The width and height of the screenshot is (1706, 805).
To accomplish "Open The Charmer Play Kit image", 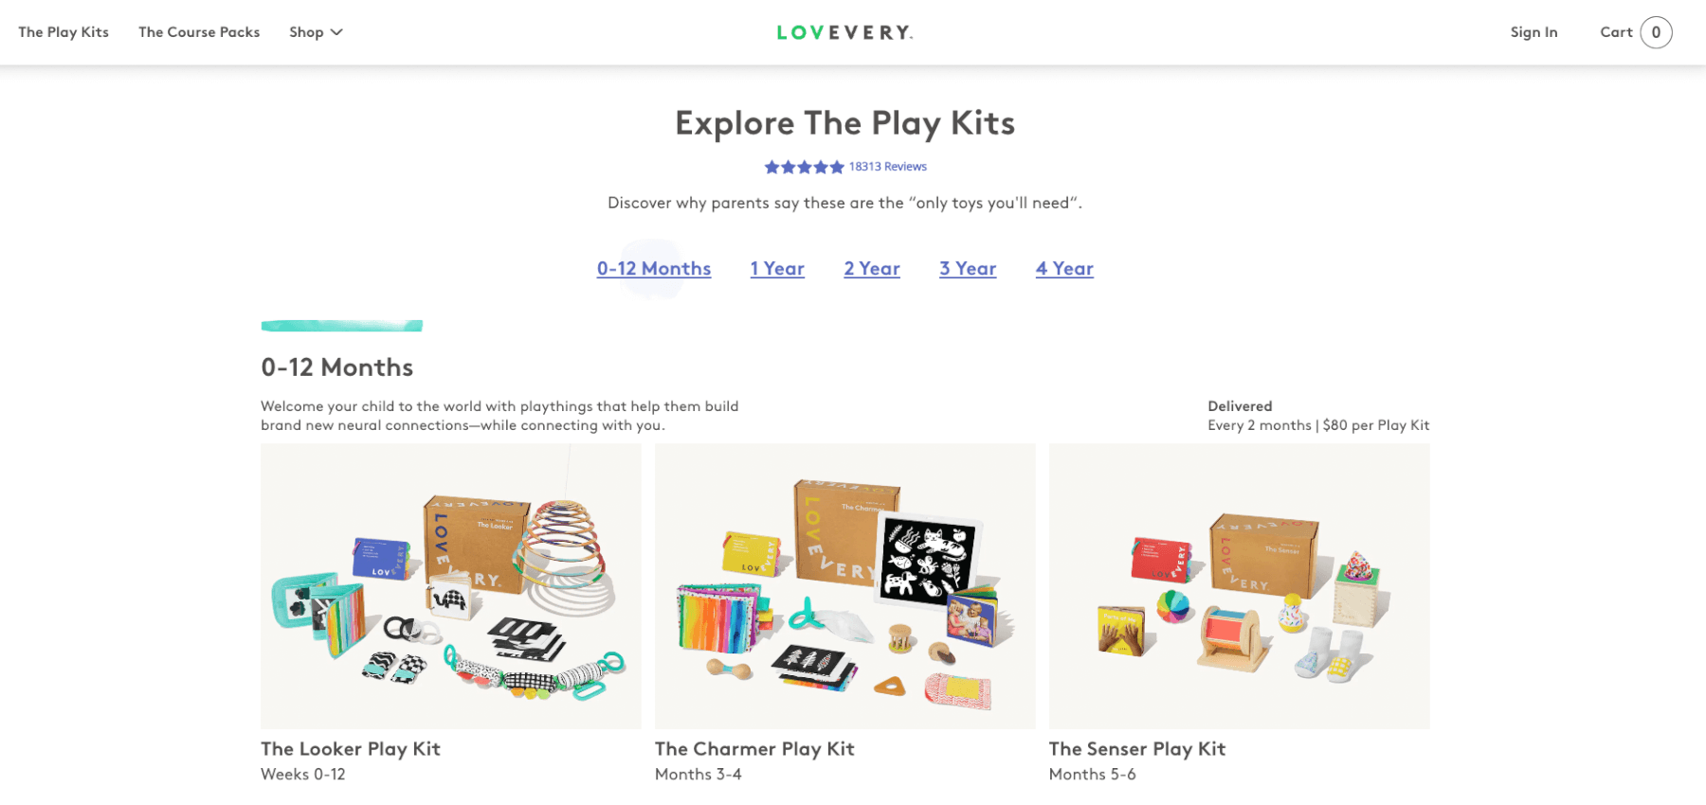I will (x=845, y=586).
